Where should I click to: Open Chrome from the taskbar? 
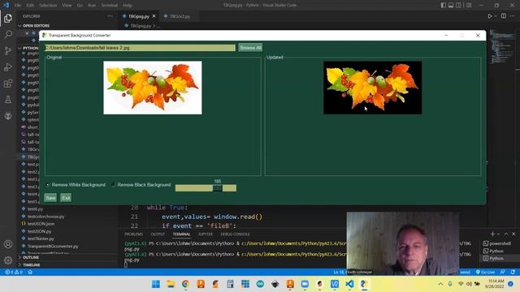tap(186, 284)
